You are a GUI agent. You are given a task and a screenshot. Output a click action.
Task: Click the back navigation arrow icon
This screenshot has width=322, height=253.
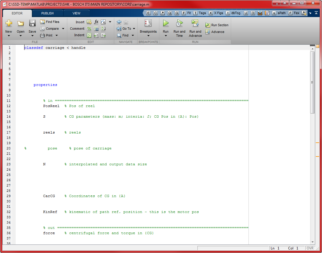[119, 22]
